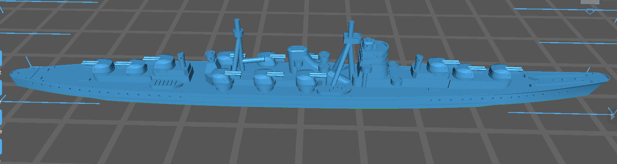Select the ship model's central funnel
Image resolution: width=617 pixels, height=164 pixels.
(x=298, y=57)
